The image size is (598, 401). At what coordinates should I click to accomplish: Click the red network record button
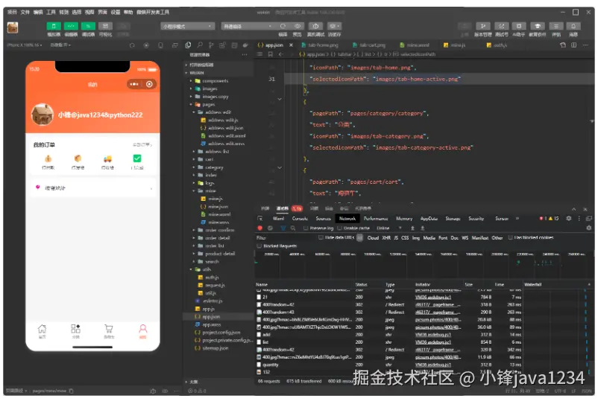260,228
